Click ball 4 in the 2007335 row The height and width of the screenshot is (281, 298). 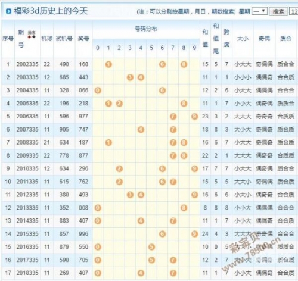[x=141, y=130]
